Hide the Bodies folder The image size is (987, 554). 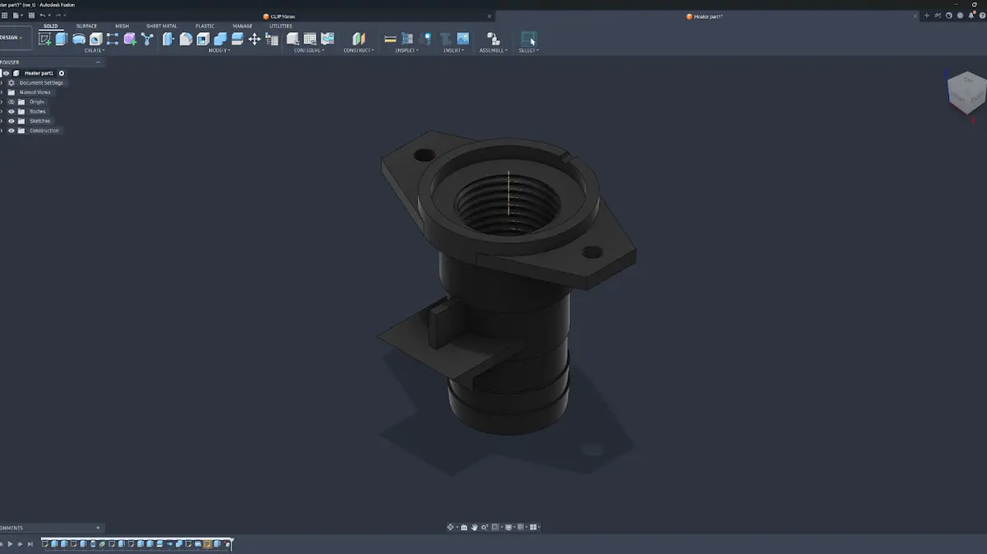(12, 111)
